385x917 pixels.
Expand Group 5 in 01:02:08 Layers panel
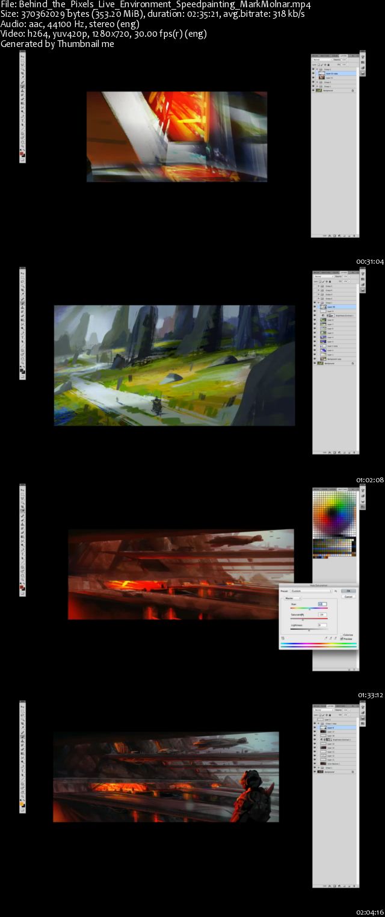[318, 286]
